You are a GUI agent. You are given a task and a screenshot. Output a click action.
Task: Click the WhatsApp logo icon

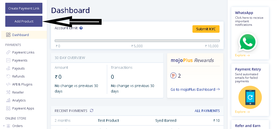[x=247, y=42]
